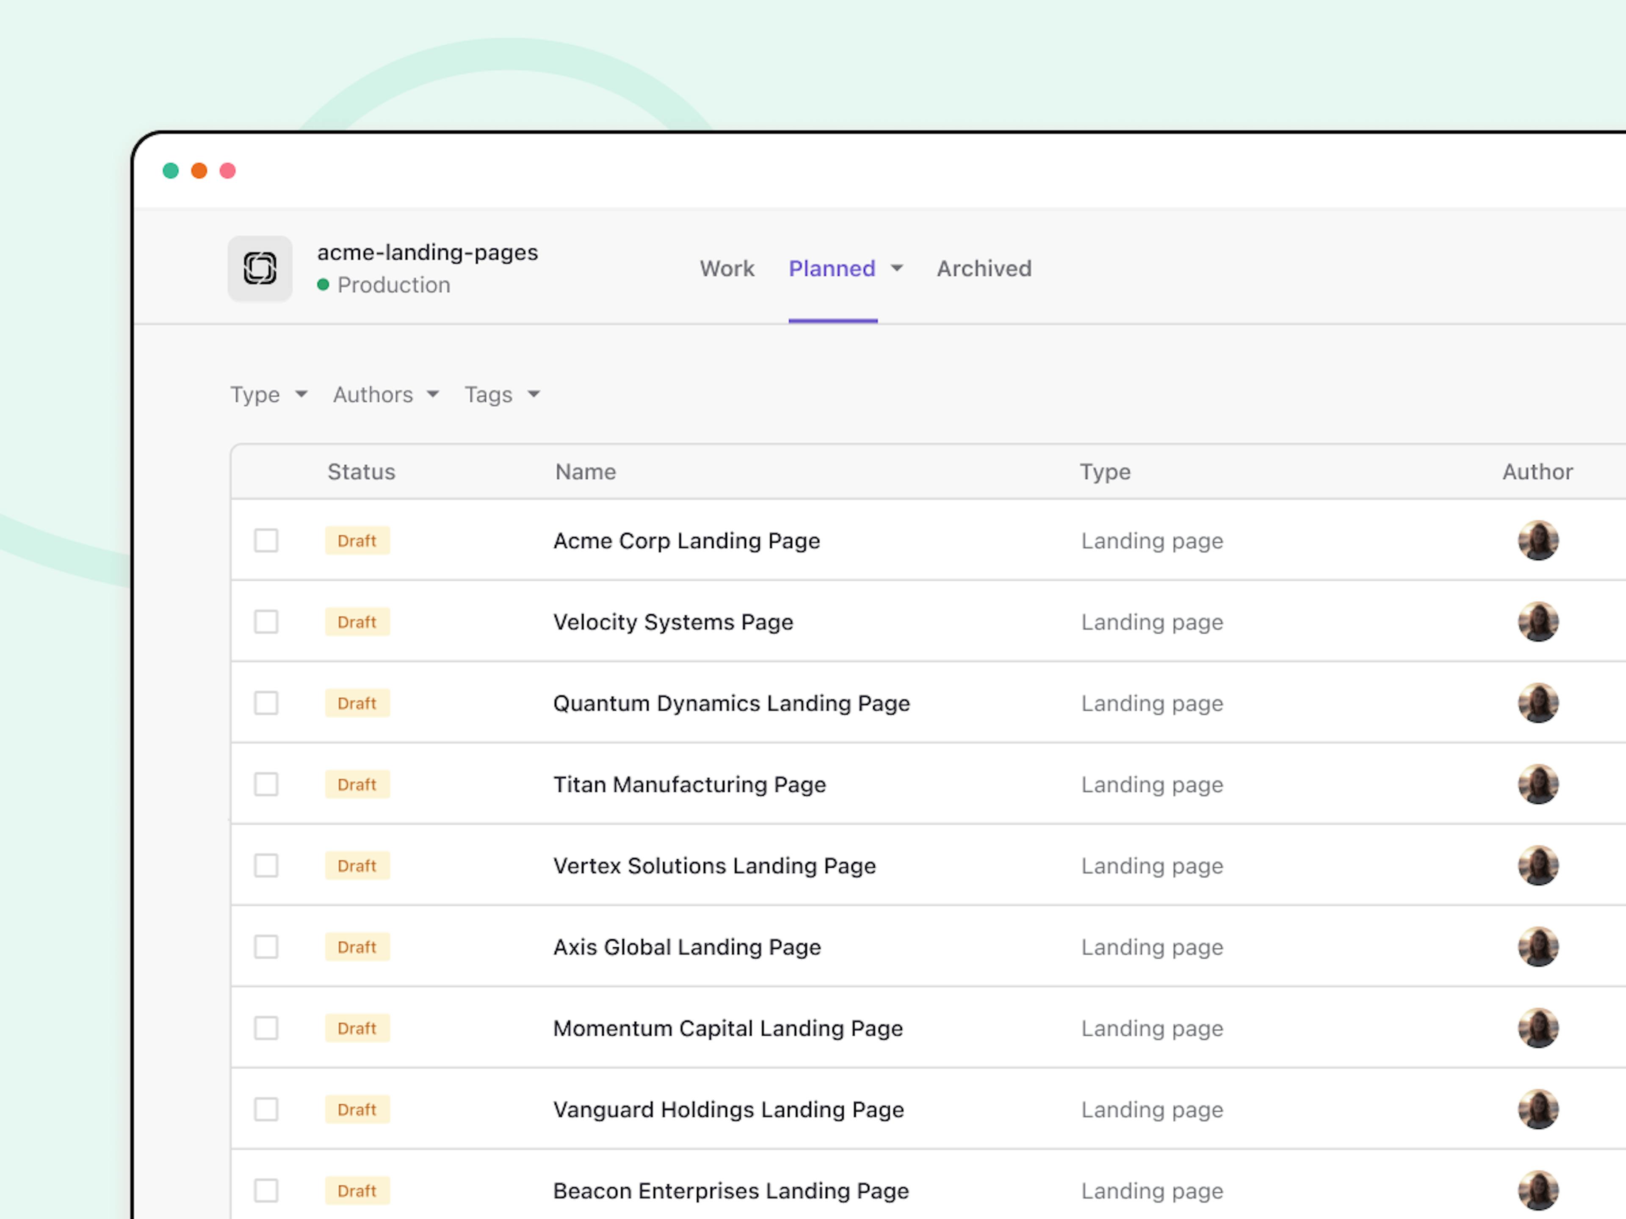Image resolution: width=1626 pixels, height=1219 pixels.
Task: Click the Name column header
Action: click(x=585, y=472)
